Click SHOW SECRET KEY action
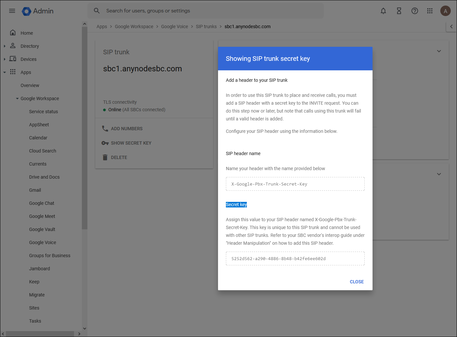This screenshot has width=457, height=337. click(131, 143)
